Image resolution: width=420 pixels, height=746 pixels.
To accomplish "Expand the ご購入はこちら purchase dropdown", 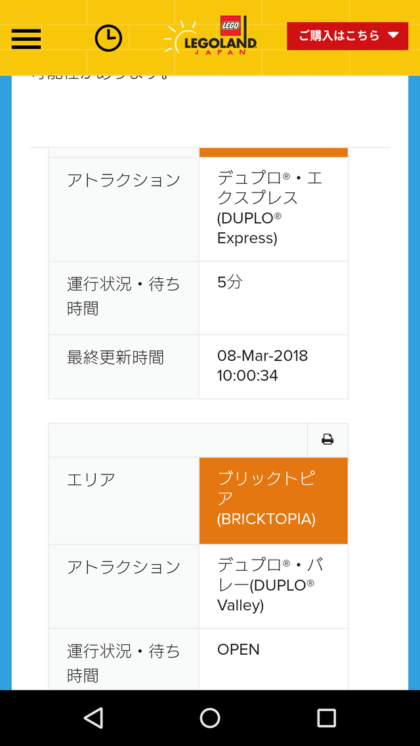I will (347, 35).
